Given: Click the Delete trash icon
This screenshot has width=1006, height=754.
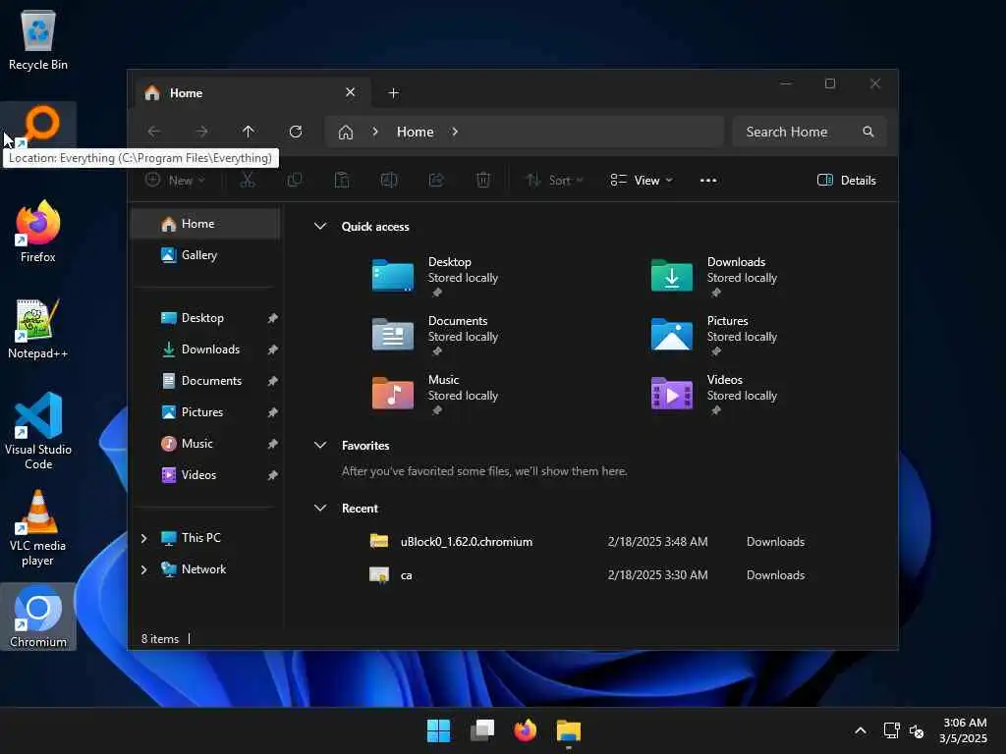Looking at the screenshot, I should [x=483, y=181].
